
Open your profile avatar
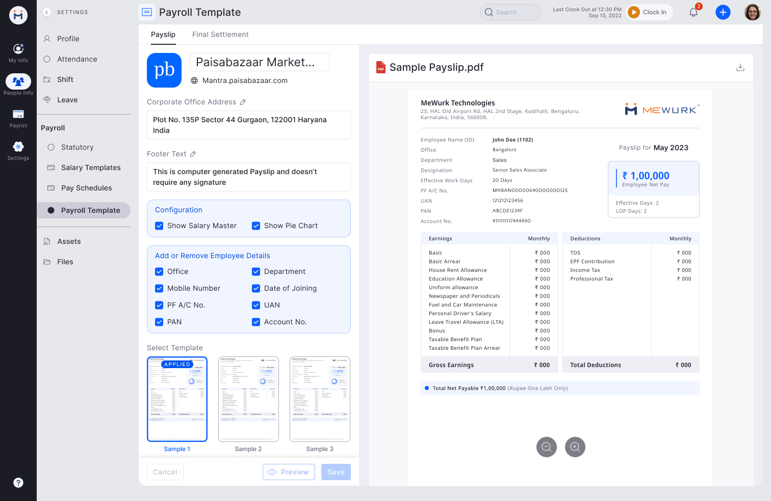point(752,12)
